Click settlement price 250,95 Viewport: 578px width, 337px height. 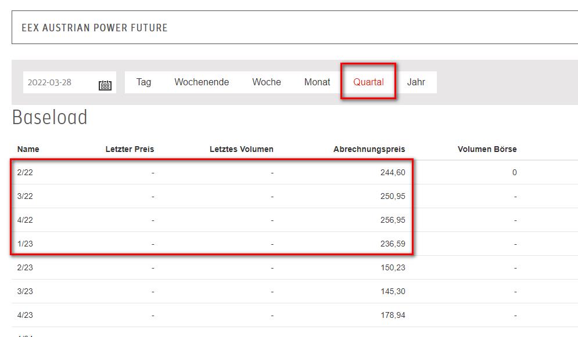(393, 197)
